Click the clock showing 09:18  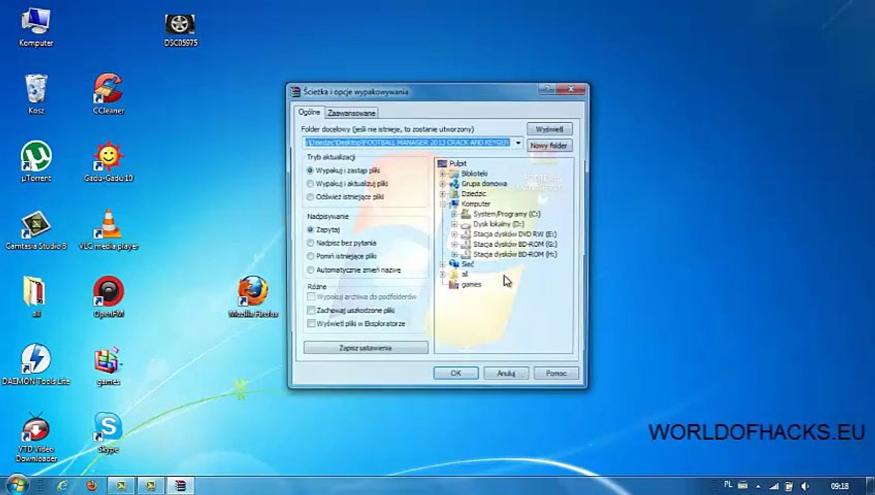(839, 486)
